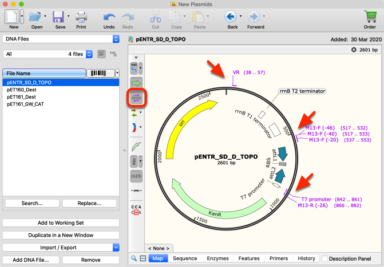The width and height of the screenshot is (384, 267).
Task: Toggle the Show Enzymes side toolbar icon
Action: (134, 68)
